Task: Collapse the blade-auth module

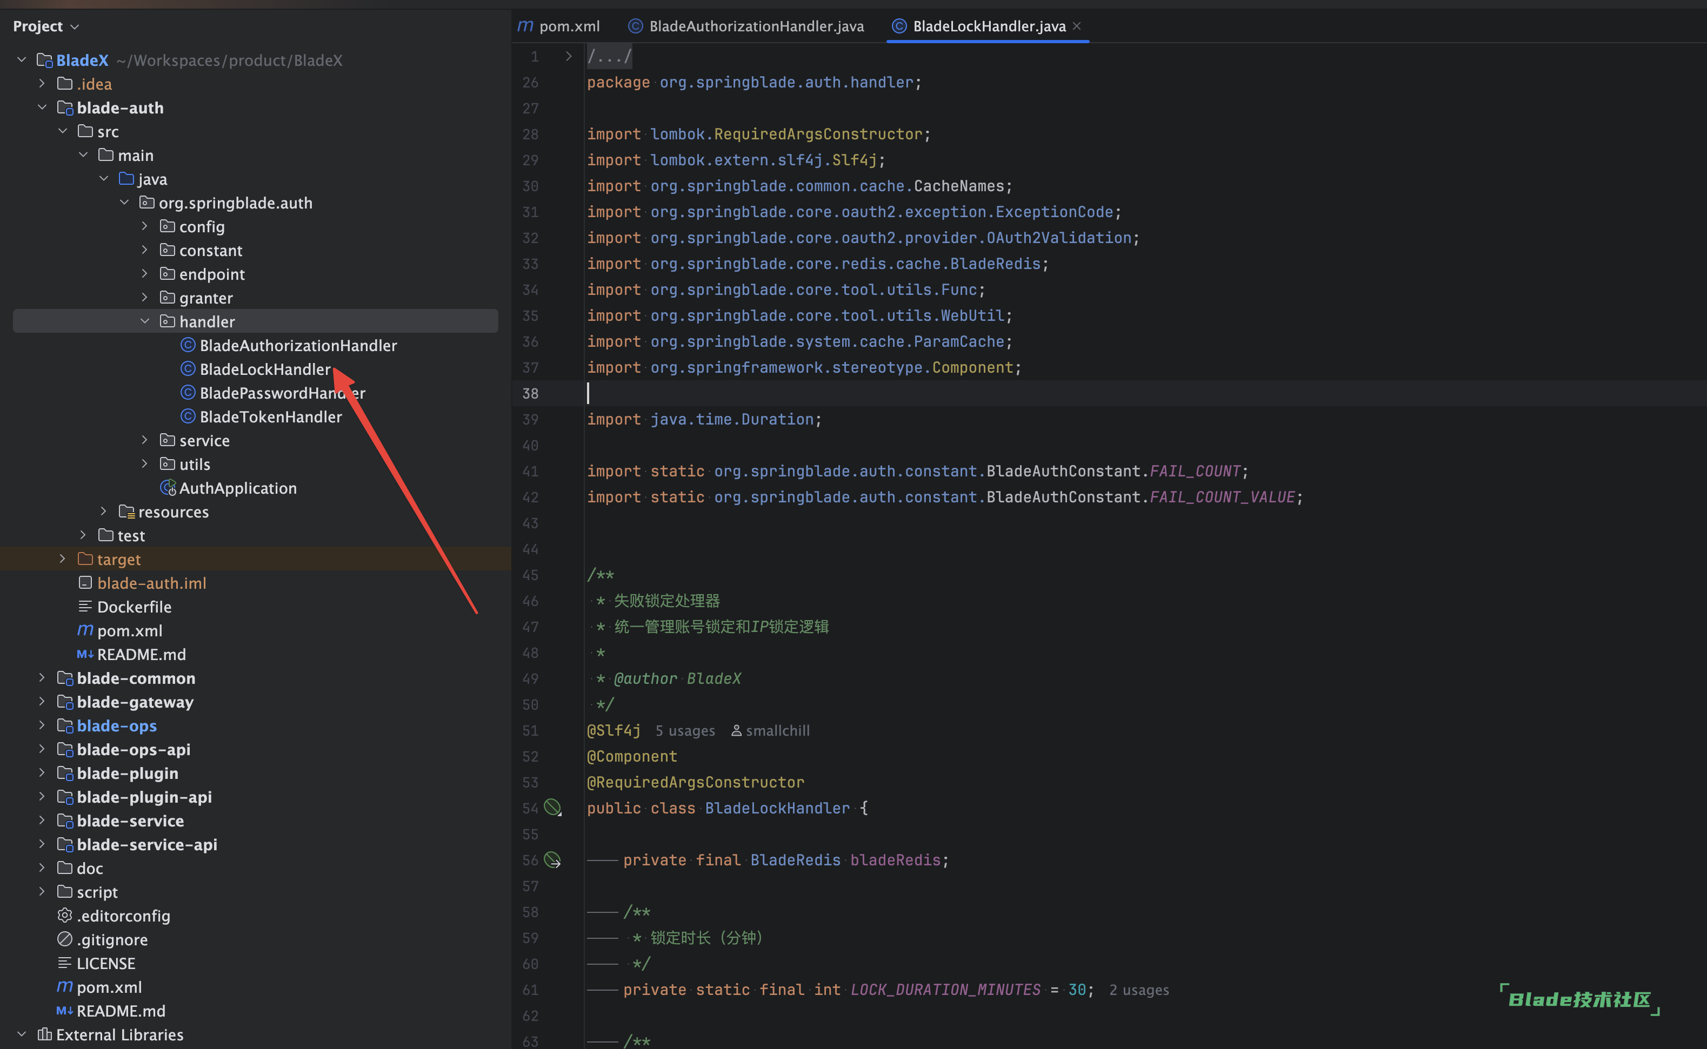Action: coord(42,107)
